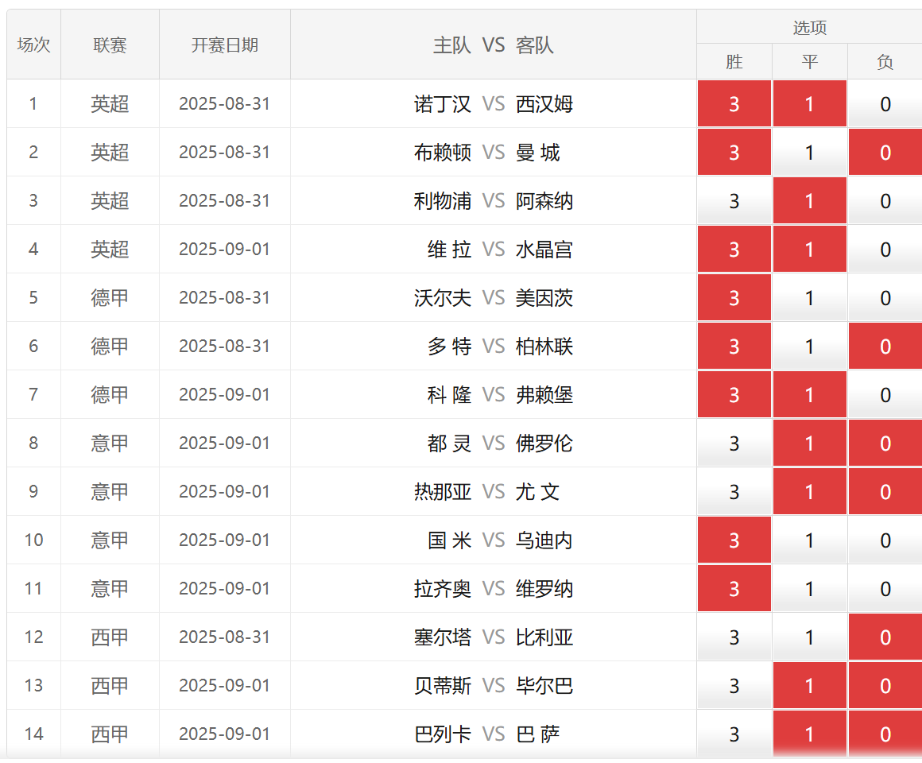Viewport: 922px width, 763px height.
Task: Click away team name 水晶宫
Action: tap(544, 250)
